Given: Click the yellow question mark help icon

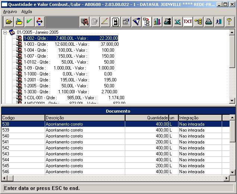Looking at the screenshot, I should 230,22.
